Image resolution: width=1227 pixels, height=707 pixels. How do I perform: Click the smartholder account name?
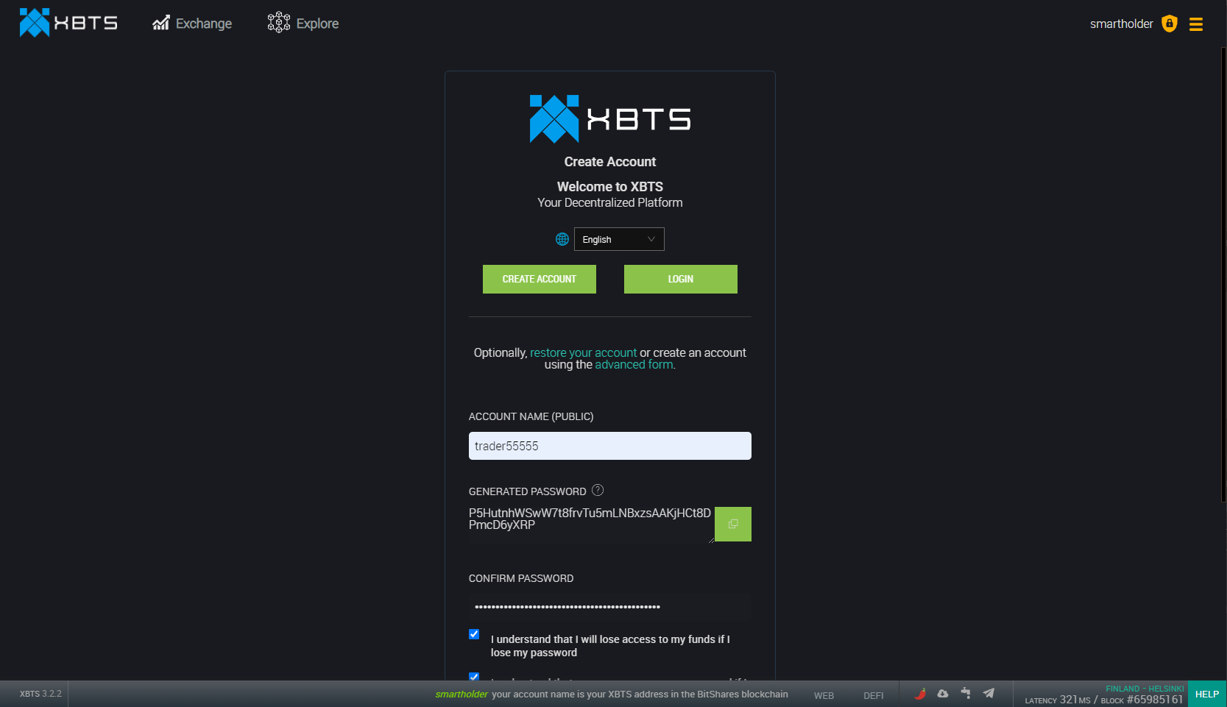click(1121, 24)
